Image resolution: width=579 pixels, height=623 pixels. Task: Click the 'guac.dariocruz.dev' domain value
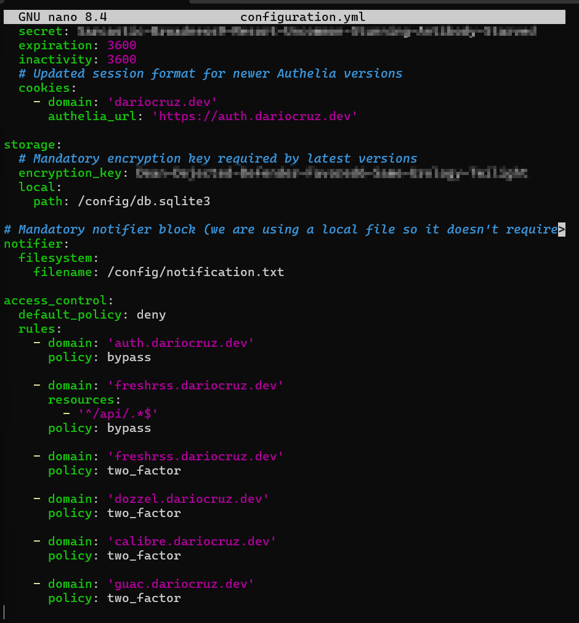pos(180,584)
